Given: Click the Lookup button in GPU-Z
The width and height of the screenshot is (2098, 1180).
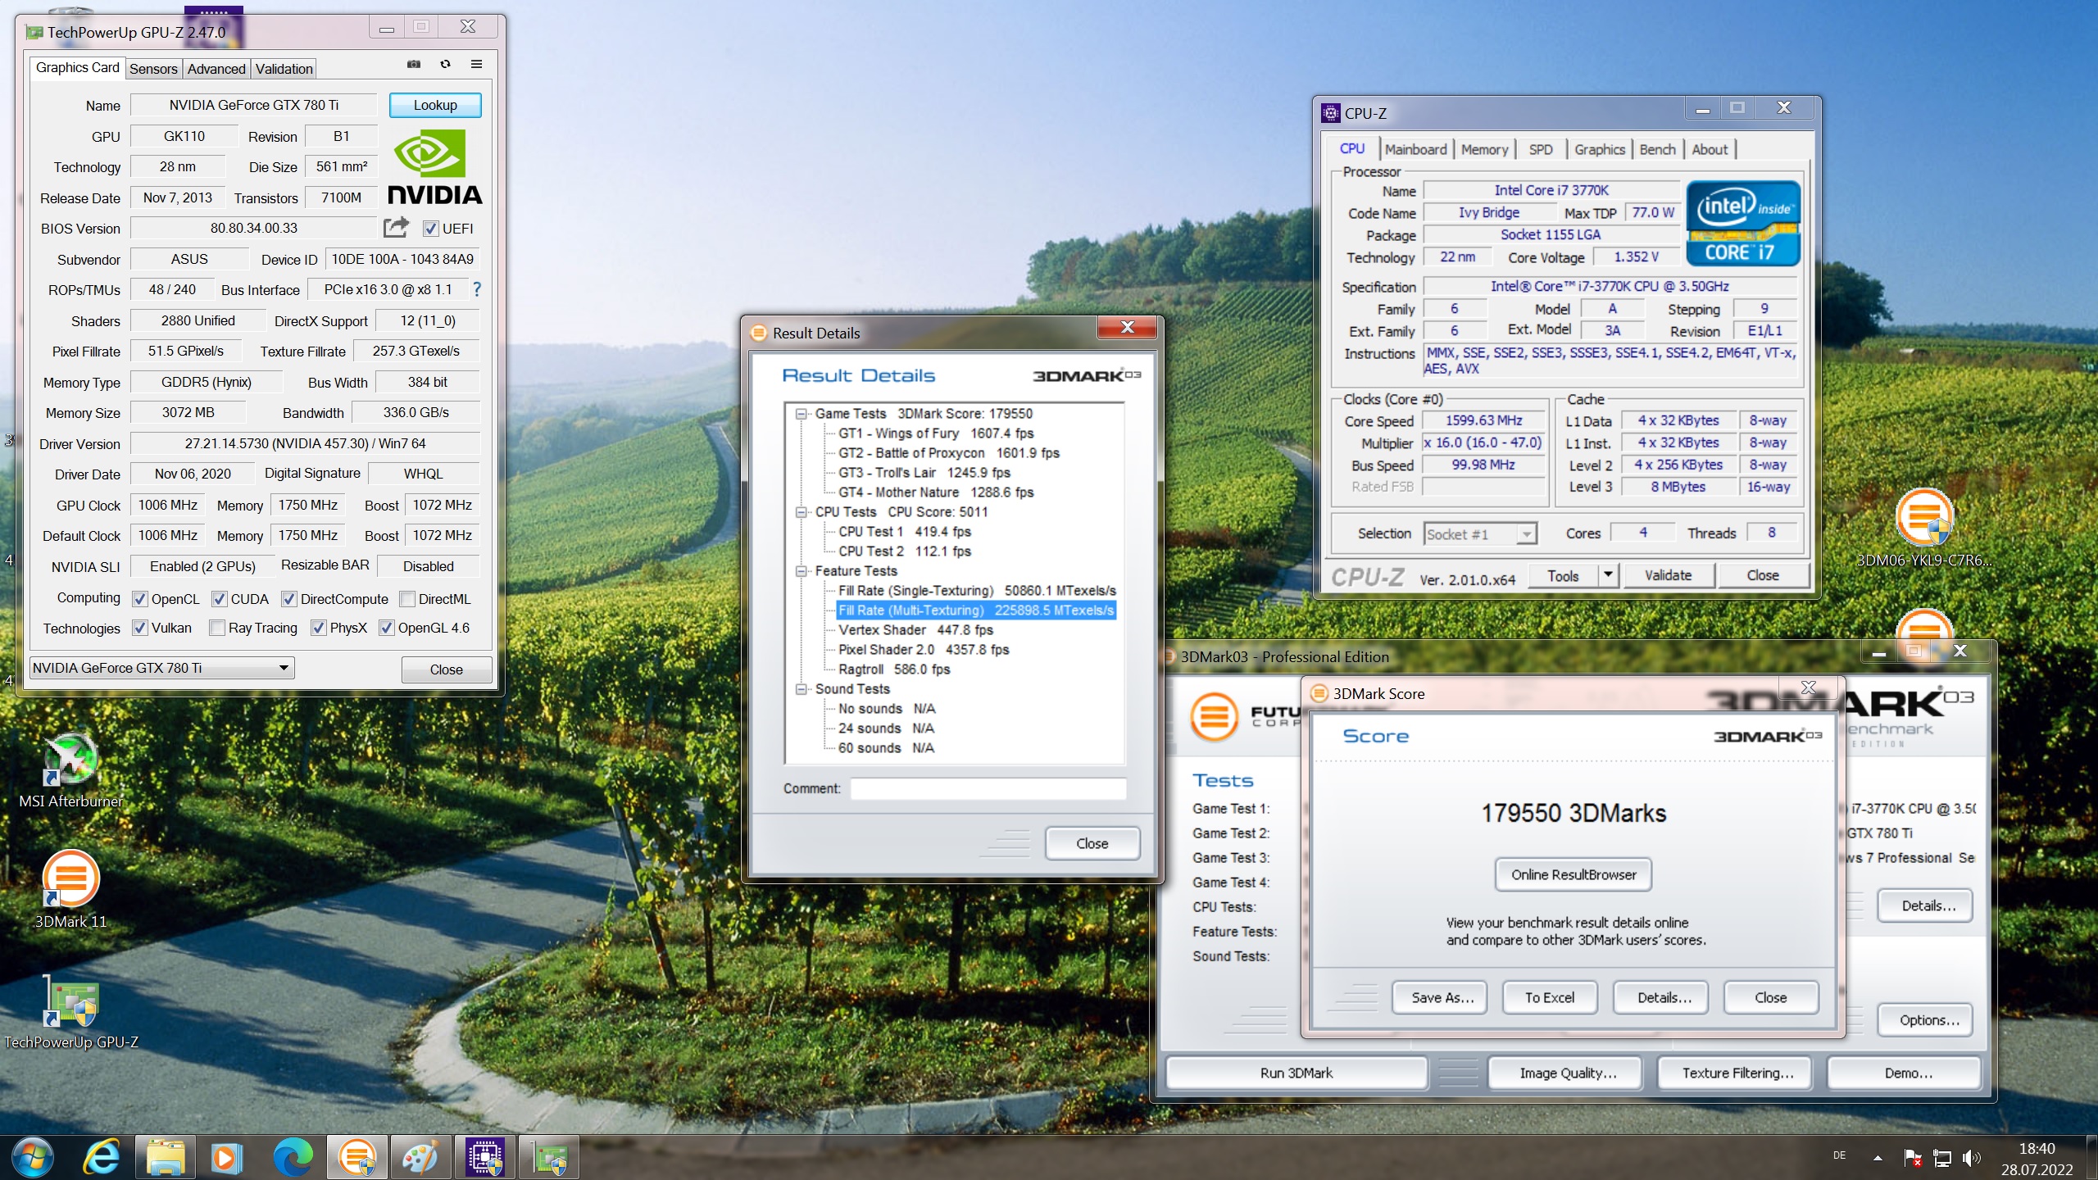Looking at the screenshot, I should 434,105.
